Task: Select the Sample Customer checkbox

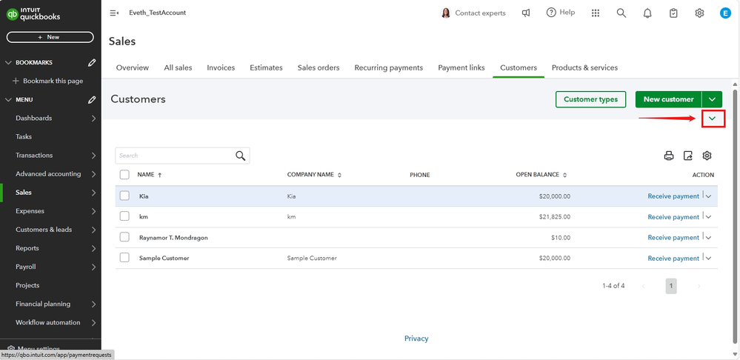Action: [124, 258]
